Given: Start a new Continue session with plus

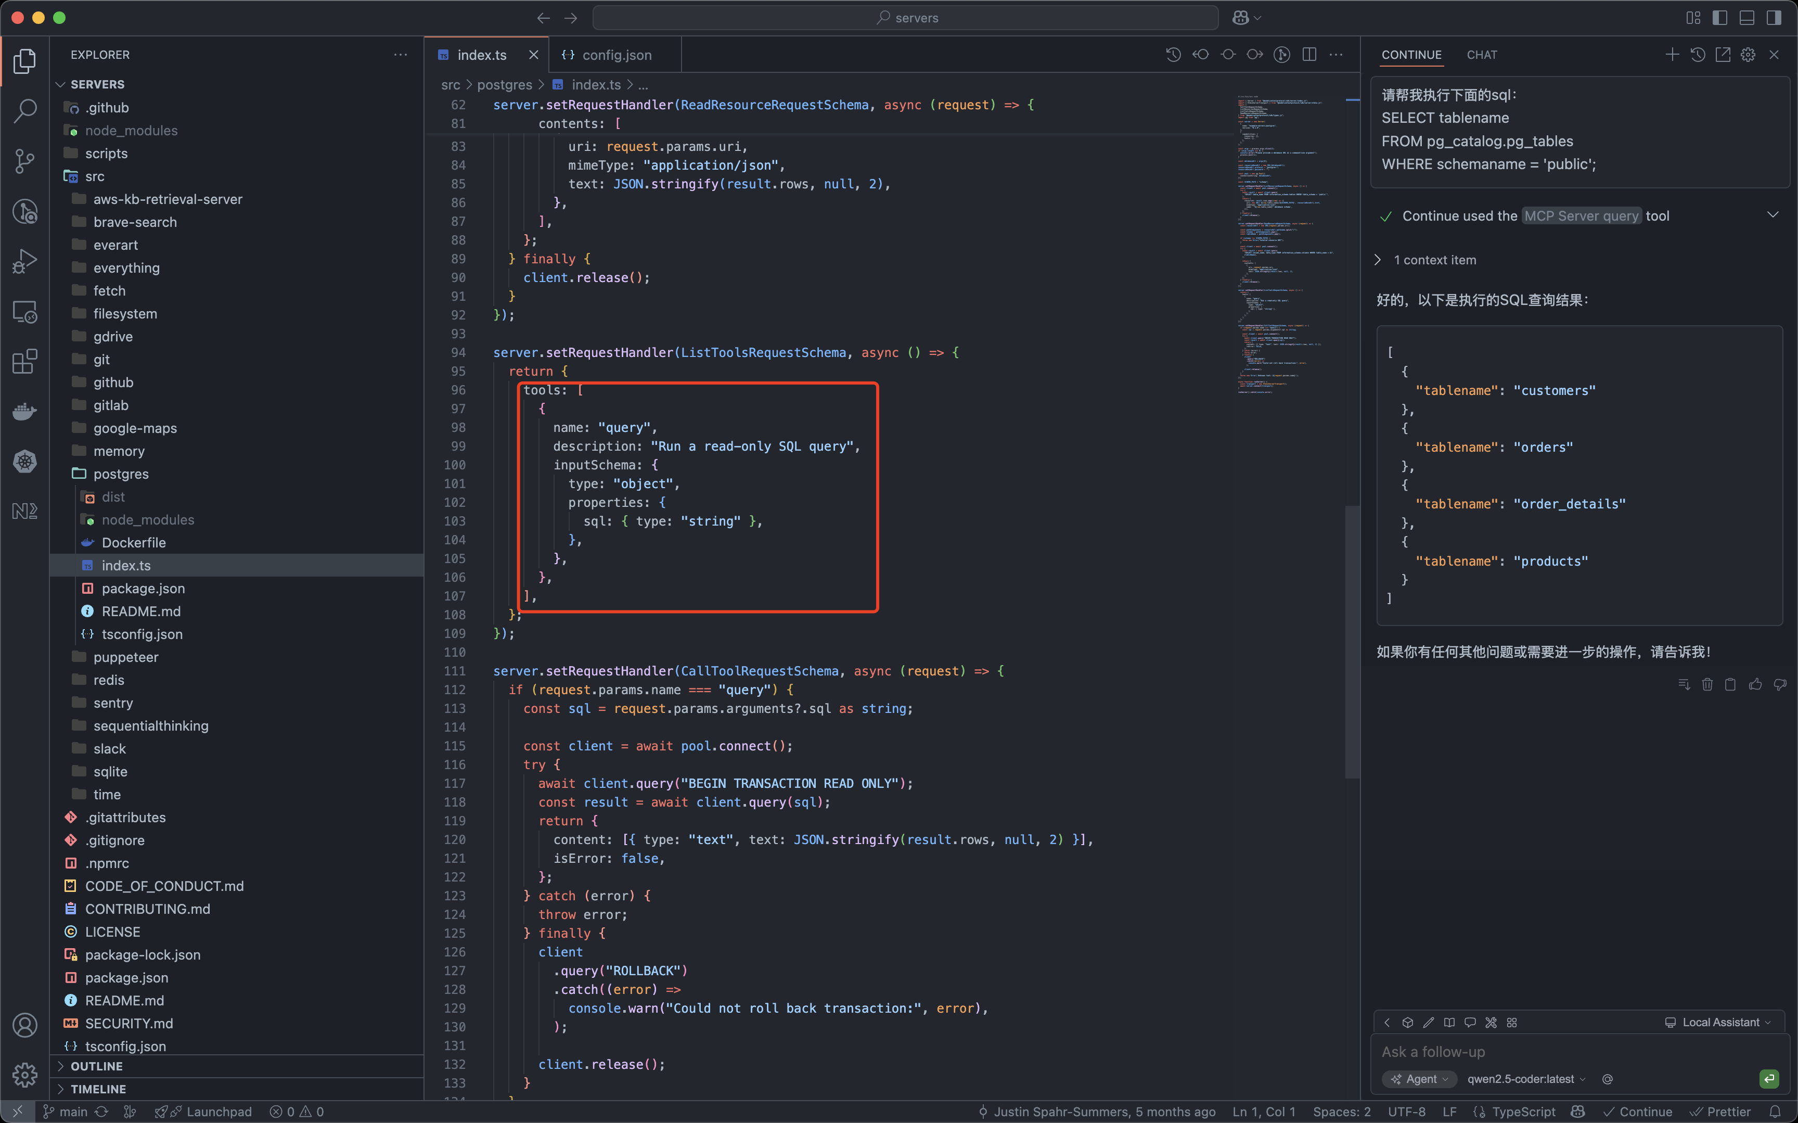Looking at the screenshot, I should (x=1672, y=54).
